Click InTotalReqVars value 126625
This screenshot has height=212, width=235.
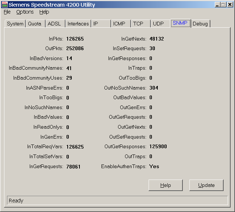tap(75, 147)
